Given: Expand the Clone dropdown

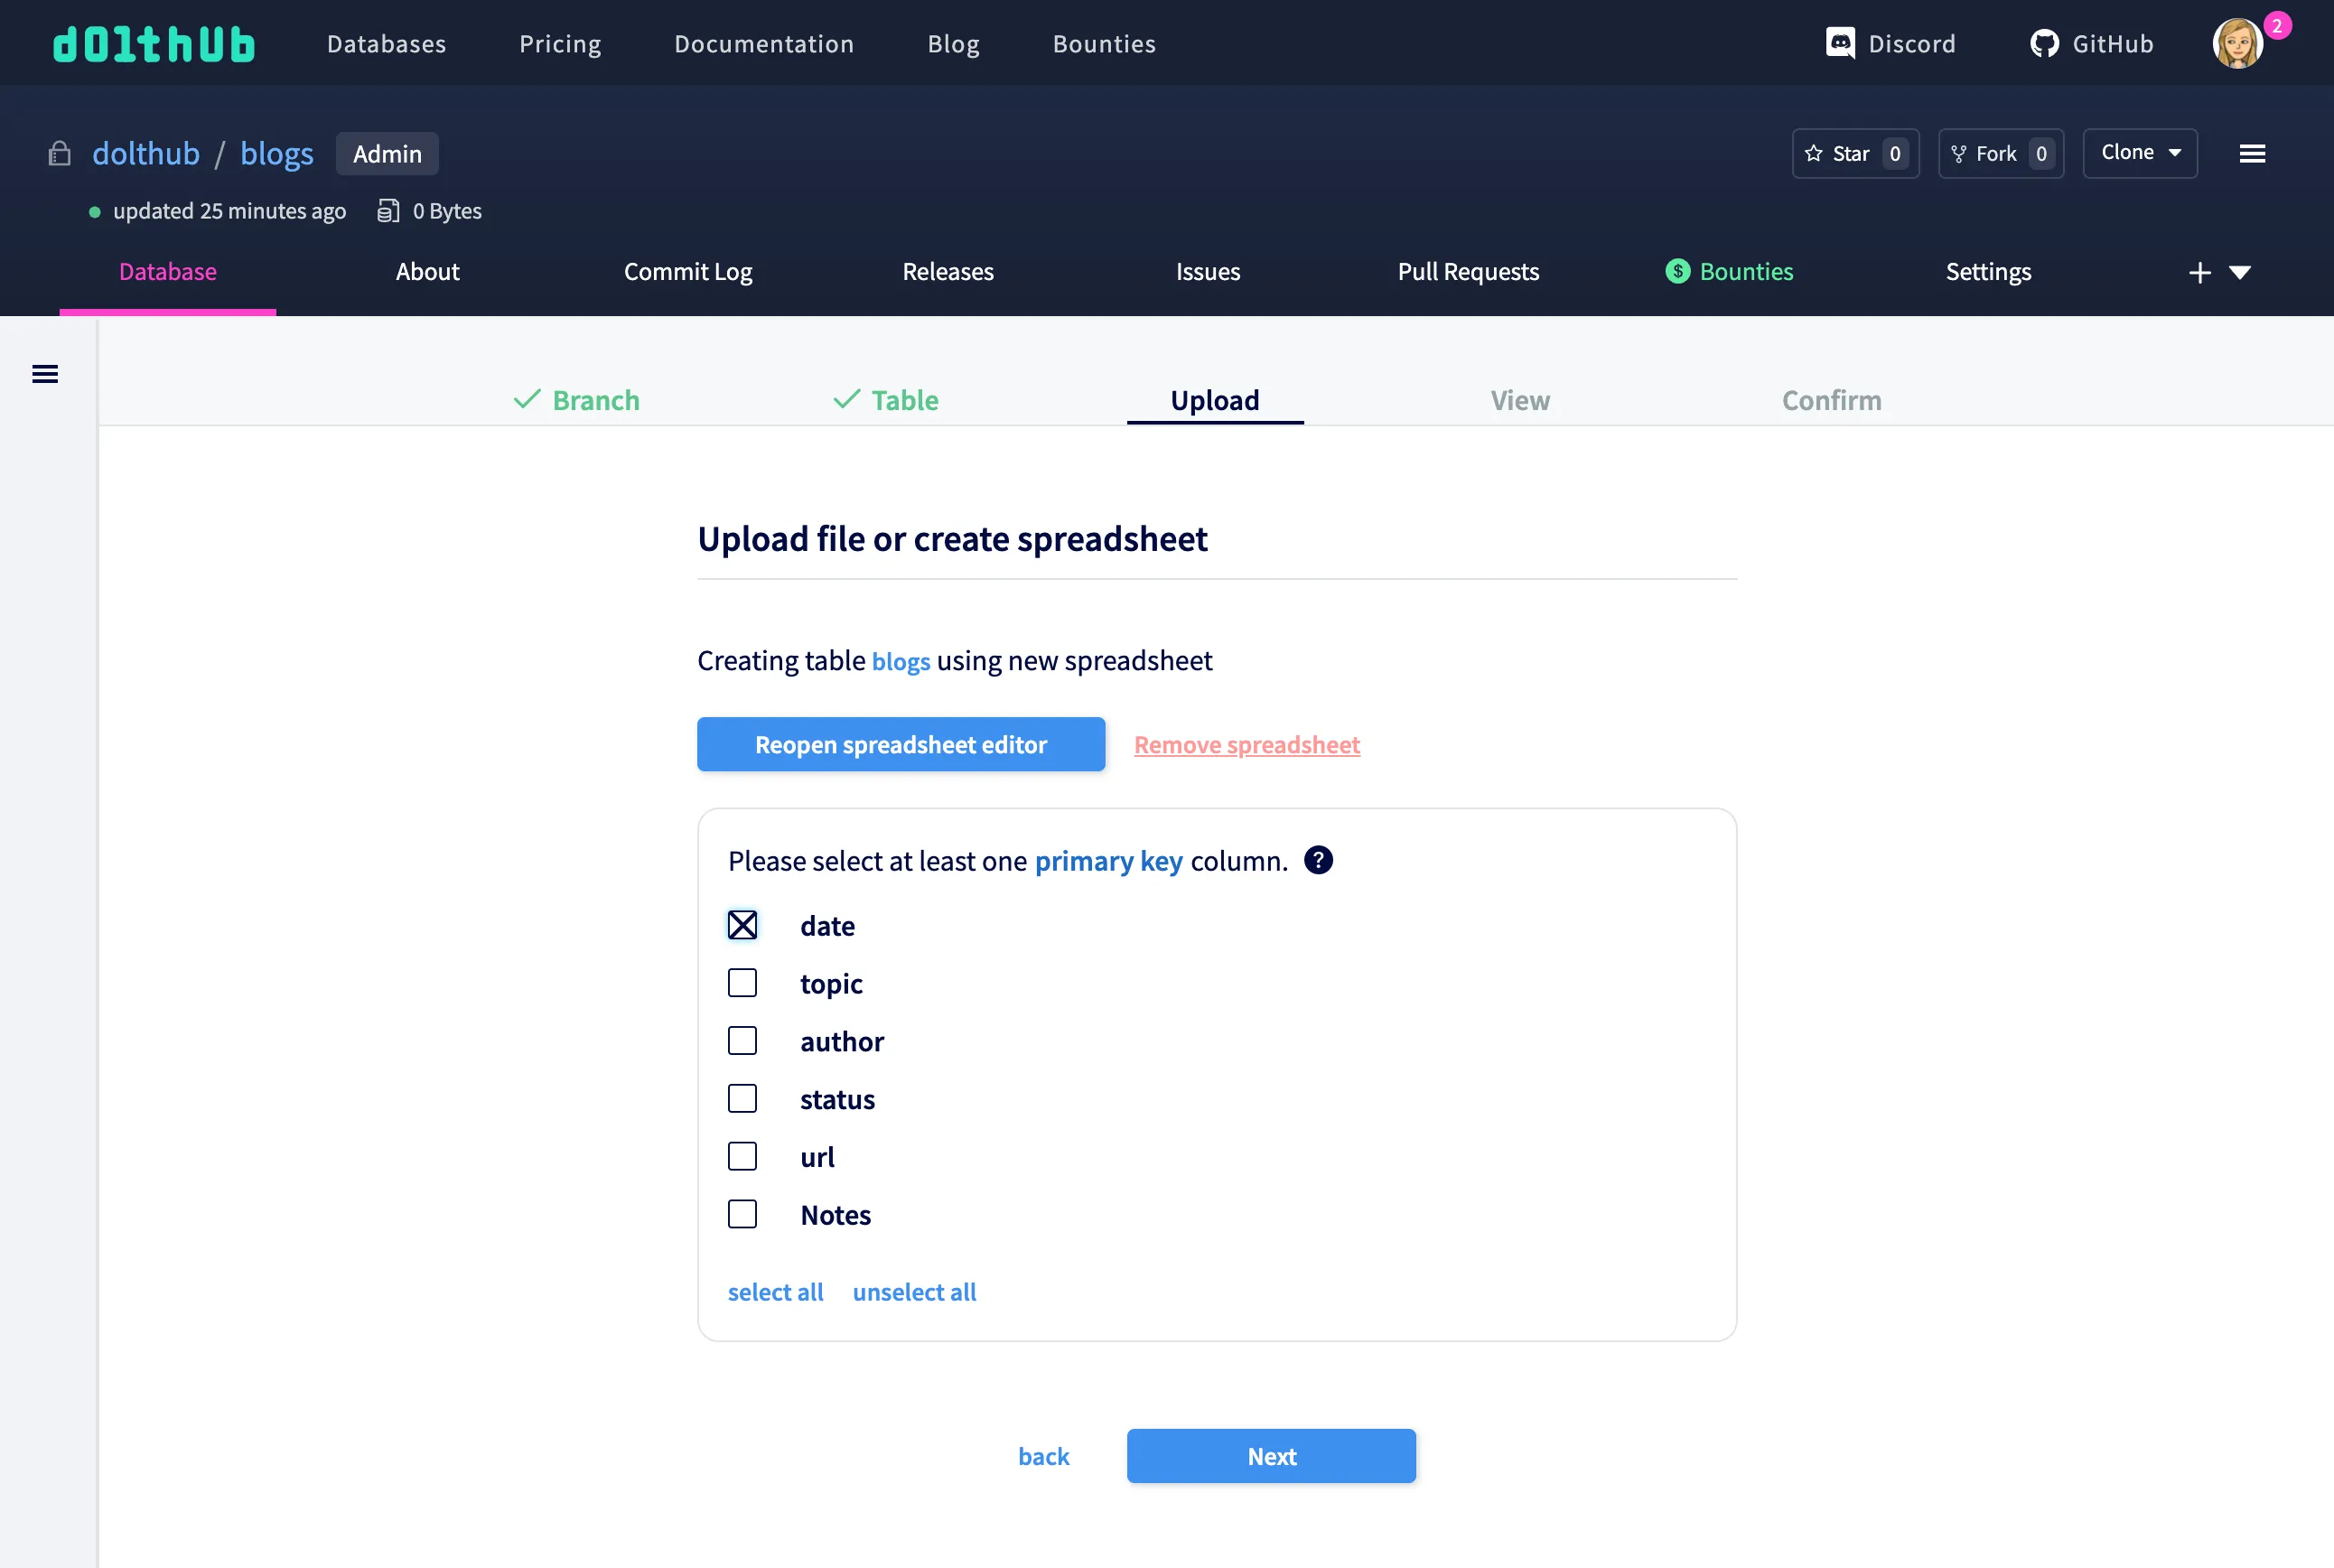Looking at the screenshot, I should pyautogui.click(x=2139, y=153).
